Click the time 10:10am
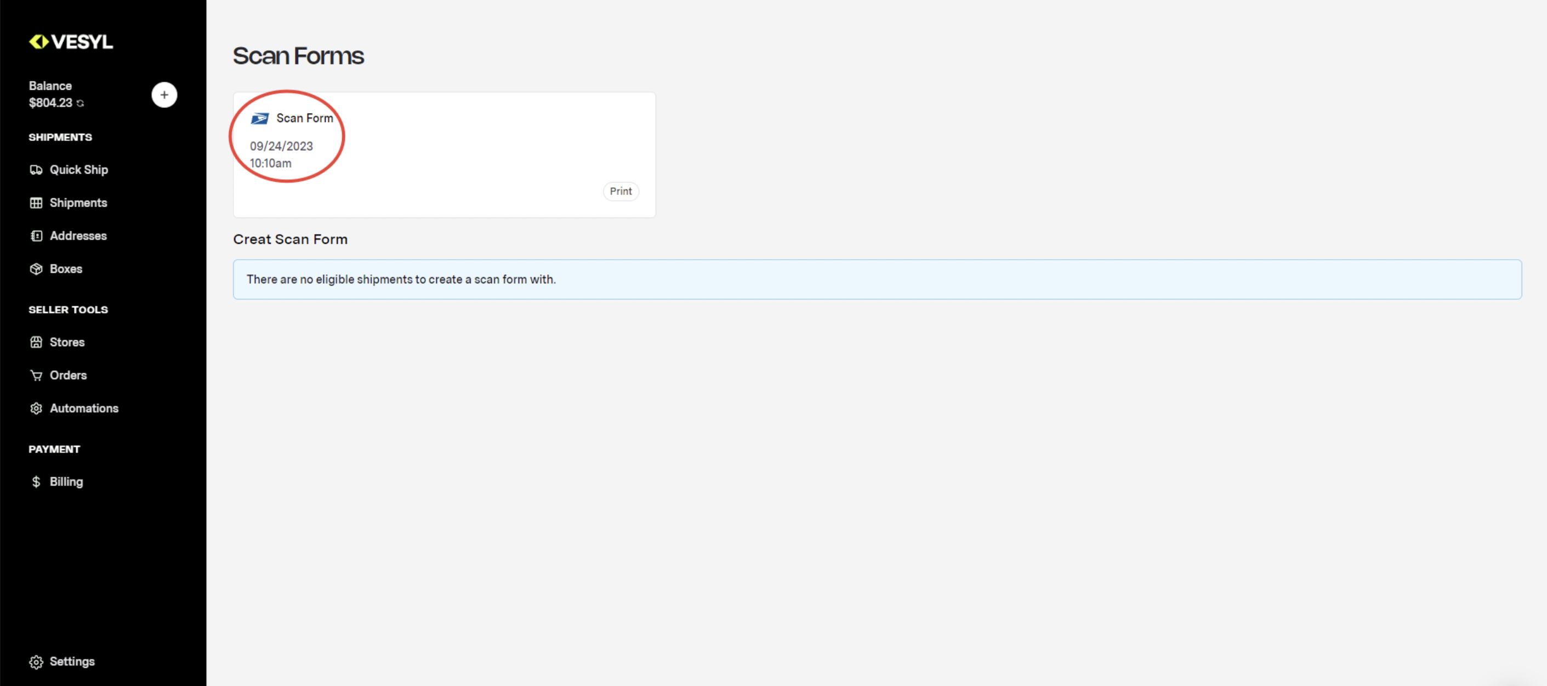1547x686 pixels. pos(270,163)
